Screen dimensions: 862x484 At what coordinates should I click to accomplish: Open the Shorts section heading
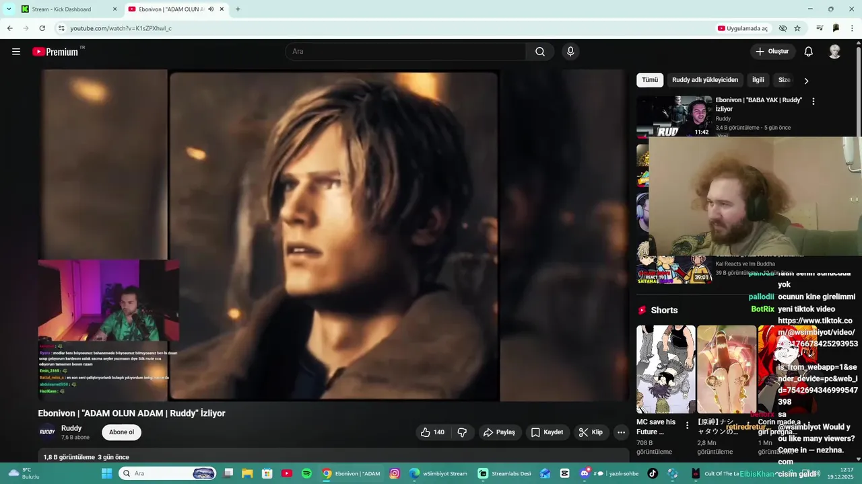coord(664,310)
